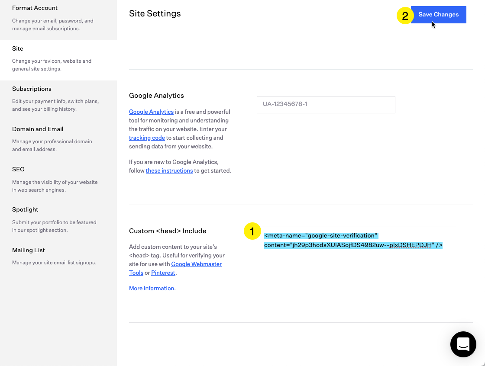
Task: Click the Google Analytics tracking ID field
Action: (x=326, y=104)
